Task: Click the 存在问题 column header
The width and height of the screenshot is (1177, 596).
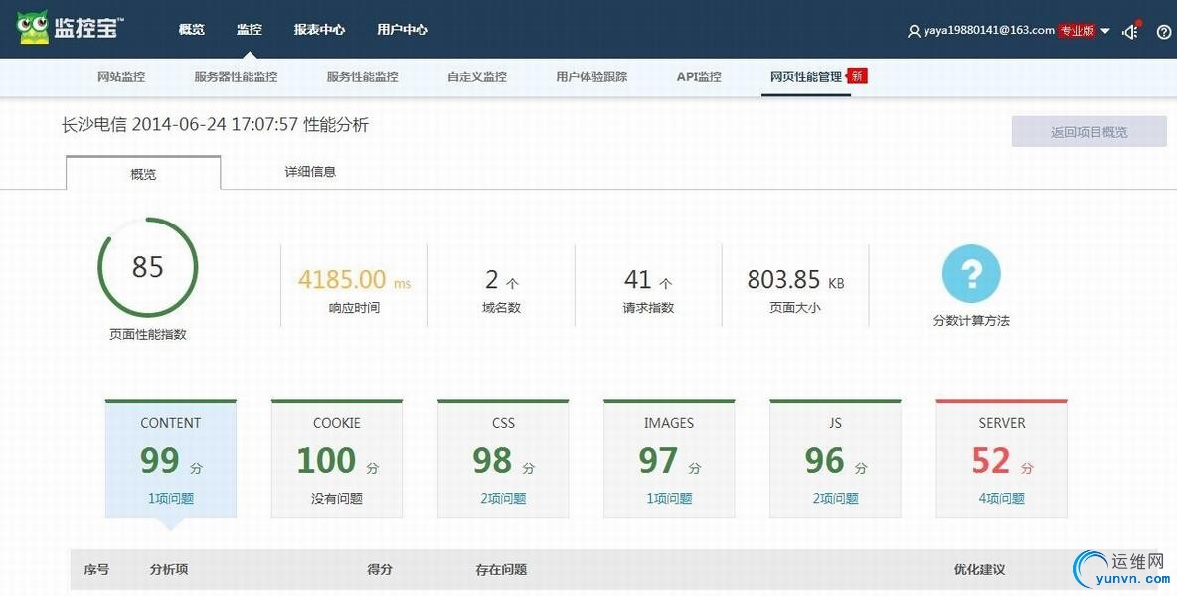Action: pos(501,570)
